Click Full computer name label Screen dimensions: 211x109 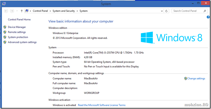tap(64, 83)
